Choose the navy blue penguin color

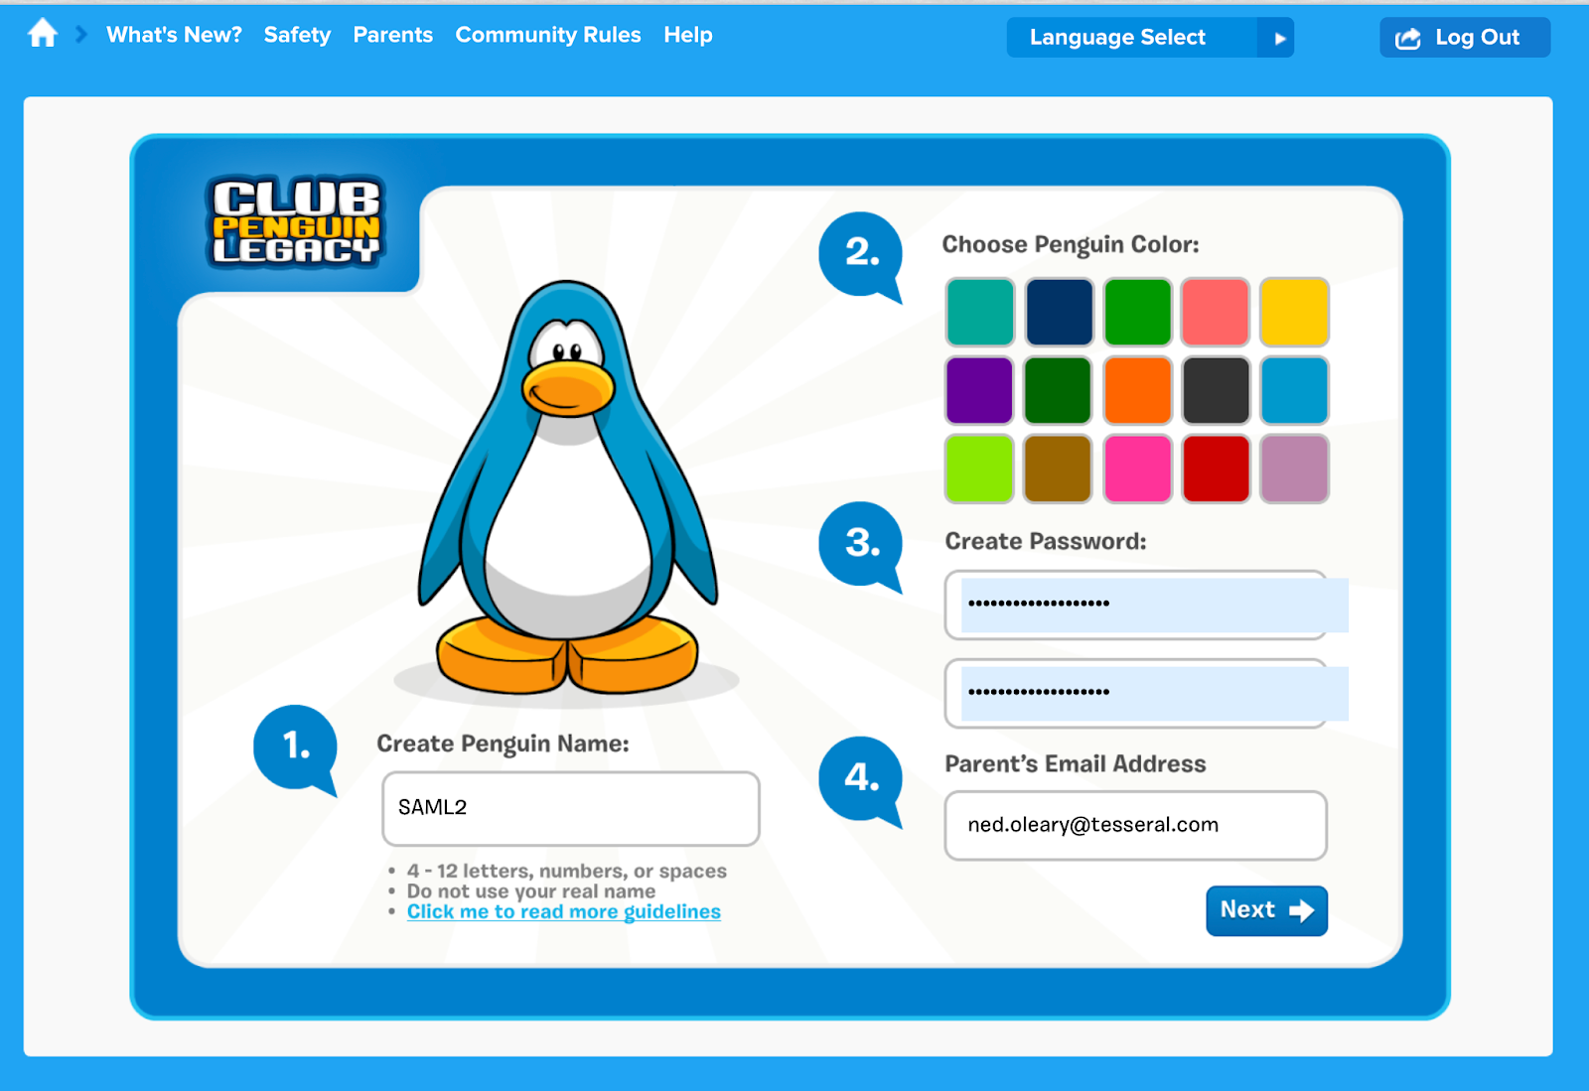[x=1059, y=312]
